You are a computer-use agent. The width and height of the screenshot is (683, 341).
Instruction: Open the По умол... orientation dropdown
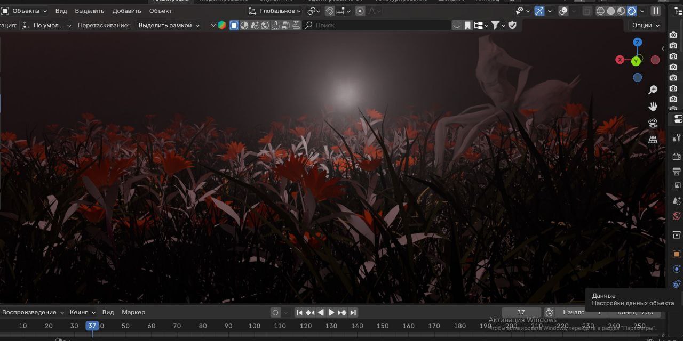pos(46,25)
